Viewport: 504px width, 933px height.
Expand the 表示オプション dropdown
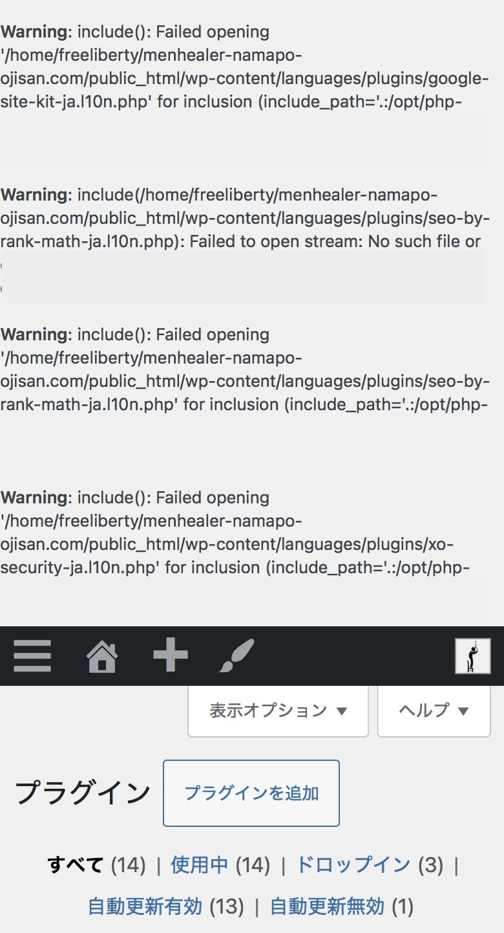[x=278, y=710]
